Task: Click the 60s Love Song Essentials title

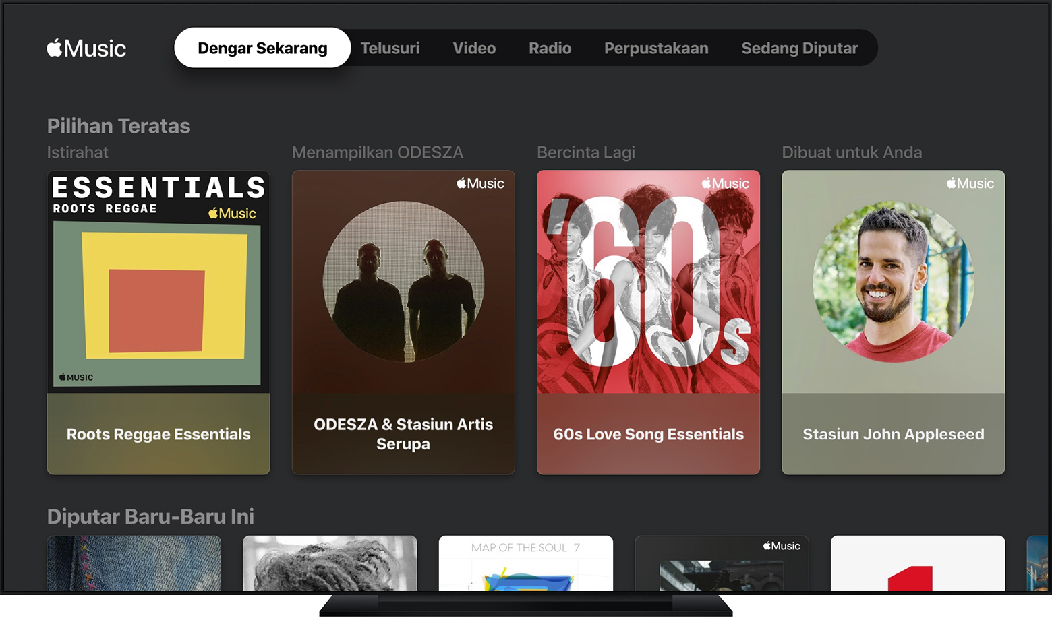Action: 648,435
